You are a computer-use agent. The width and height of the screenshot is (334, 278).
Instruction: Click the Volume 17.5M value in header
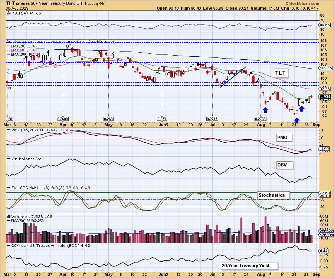265,8
